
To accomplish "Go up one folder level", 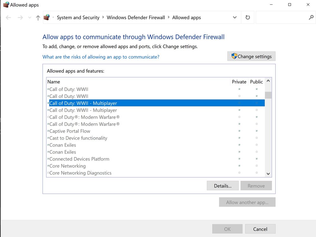I will (38, 18).
